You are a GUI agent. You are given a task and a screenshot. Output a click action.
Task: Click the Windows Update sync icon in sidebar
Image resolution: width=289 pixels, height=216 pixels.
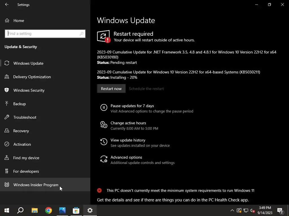tap(7, 63)
